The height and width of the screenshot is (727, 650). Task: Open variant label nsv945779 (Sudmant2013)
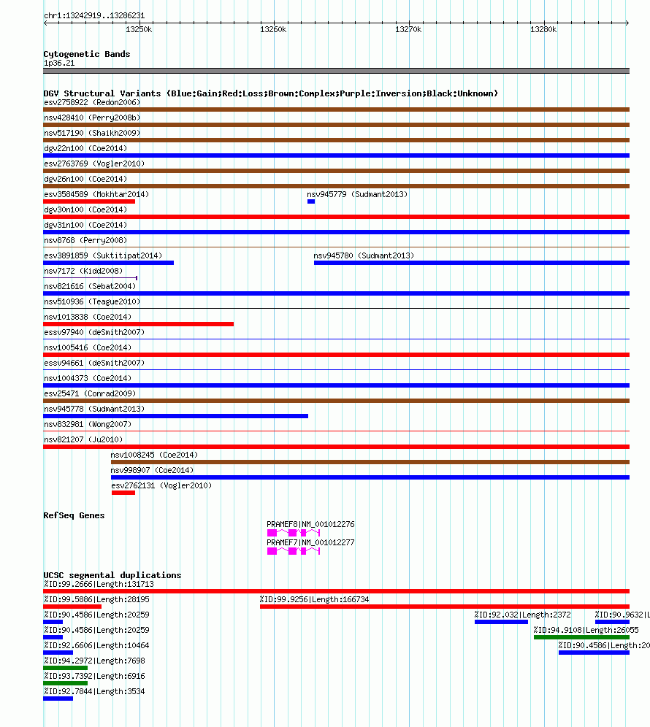(357, 194)
